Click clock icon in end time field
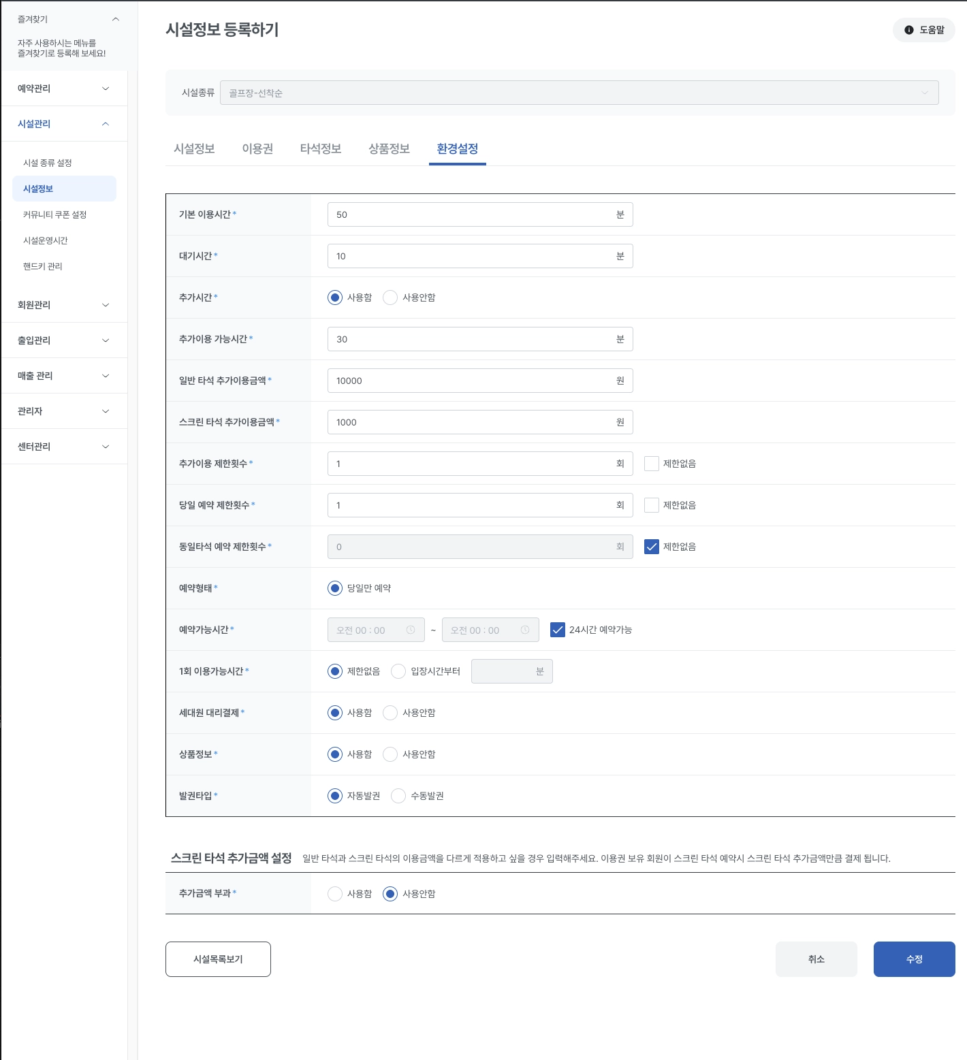The image size is (967, 1060). pyautogui.click(x=525, y=630)
